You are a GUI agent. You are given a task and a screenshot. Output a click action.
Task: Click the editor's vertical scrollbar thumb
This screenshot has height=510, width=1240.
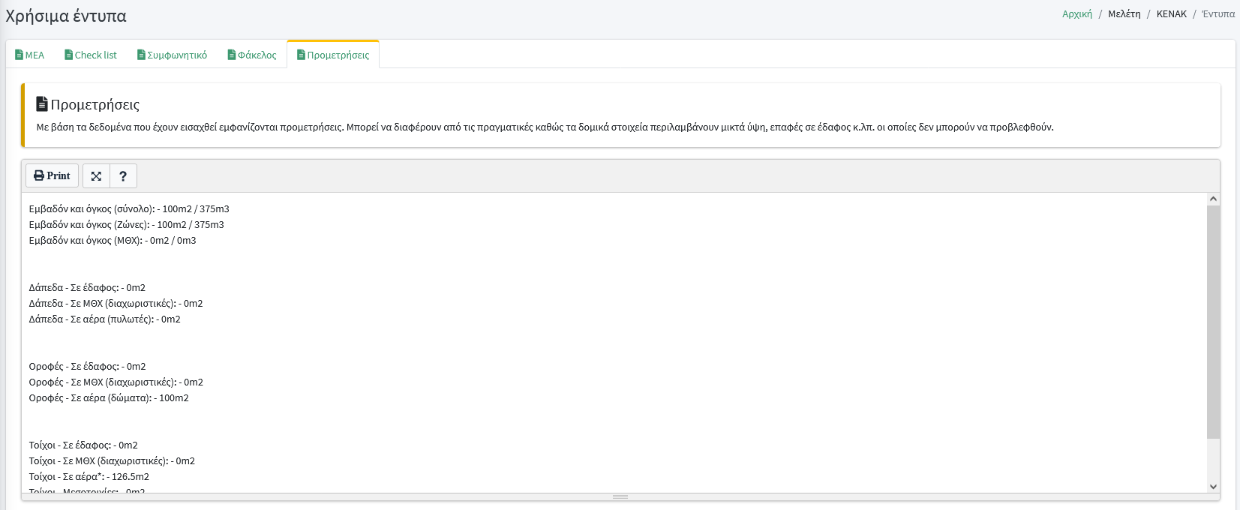click(1213, 321)
